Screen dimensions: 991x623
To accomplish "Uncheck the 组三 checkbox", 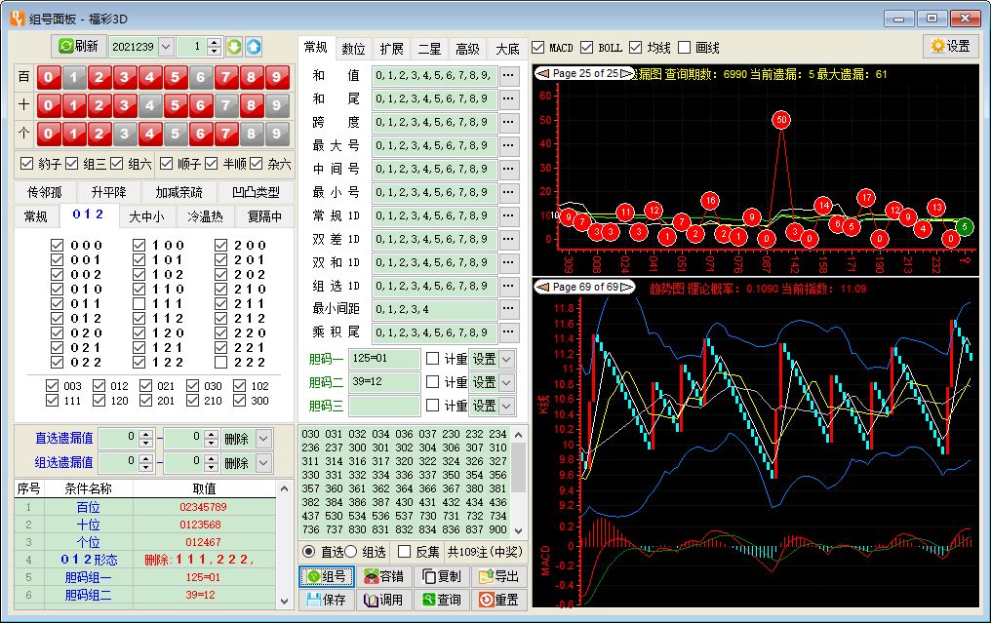I will pos(71,164).
